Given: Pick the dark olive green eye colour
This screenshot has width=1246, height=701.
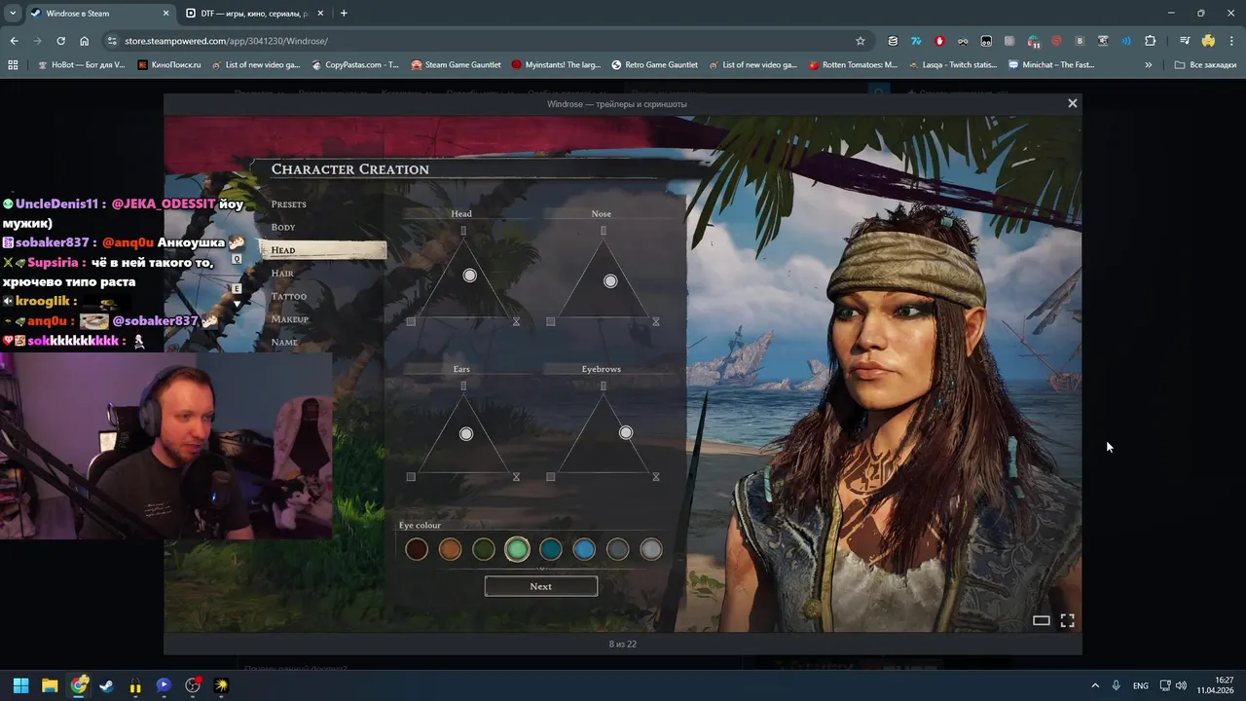Looking at the screenshot, I should (x=484, y=550).
